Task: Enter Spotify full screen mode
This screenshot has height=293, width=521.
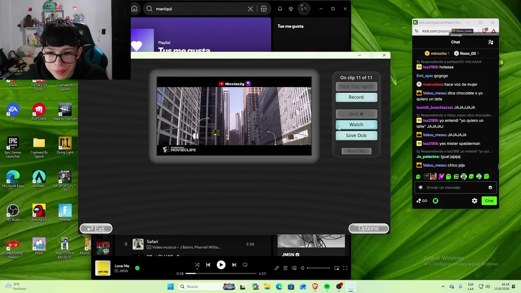Action: [345, 268]
